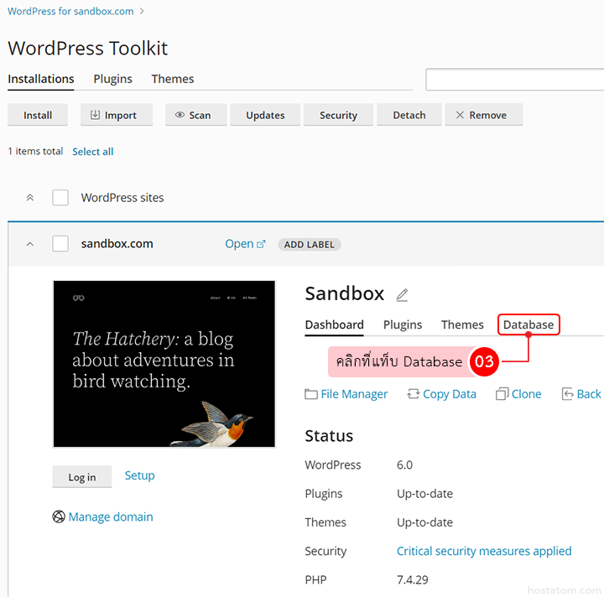Click the Manage domain globe icon
The height and width of the screenshot is (597, 604).
(59, 517)
